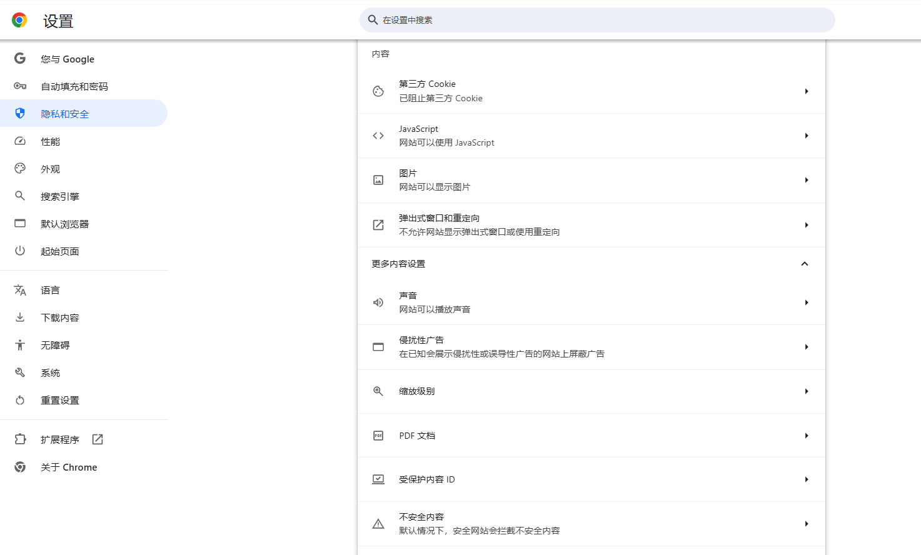
Task: Click the code brackets icon for JavaScript
Action: (x=378, y=136)
